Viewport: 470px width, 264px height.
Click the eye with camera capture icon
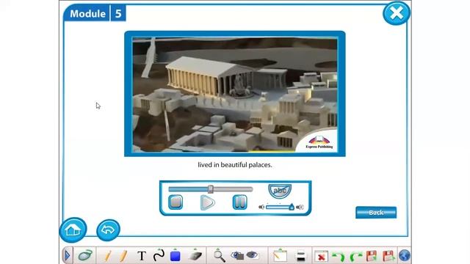point(237,255)
